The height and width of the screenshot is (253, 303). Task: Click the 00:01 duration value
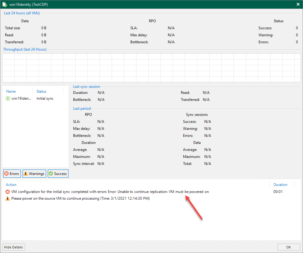point(278,192)
